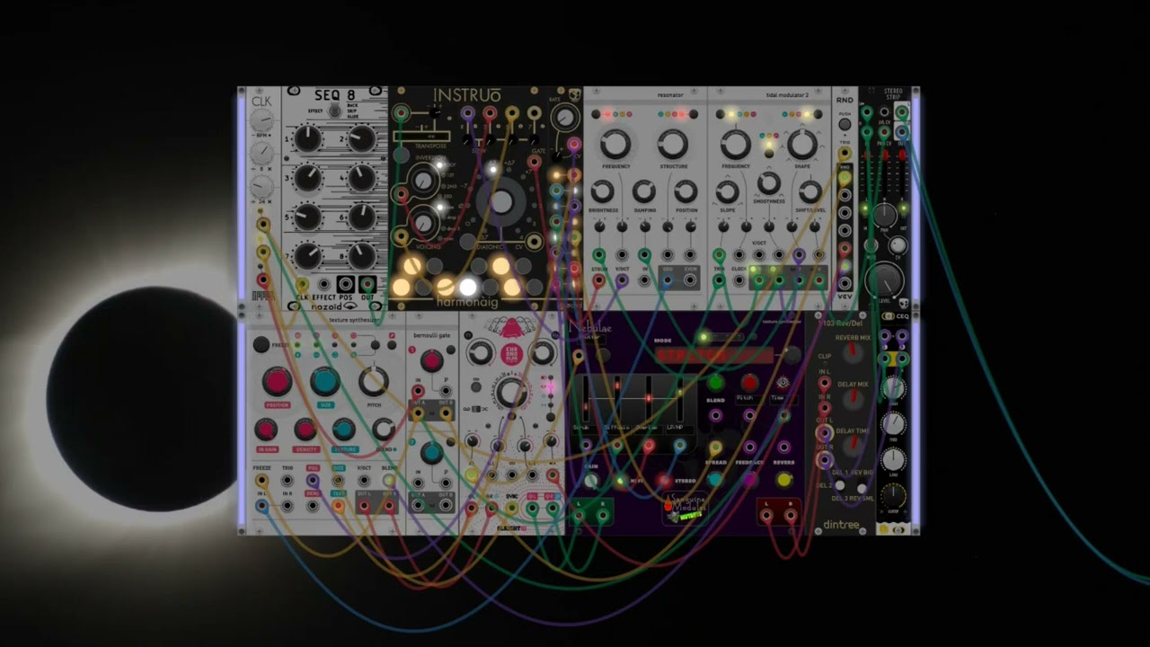Click the SEQ 8 POS jack
The image size is (1150, 647).
click(x=346, y=285)
